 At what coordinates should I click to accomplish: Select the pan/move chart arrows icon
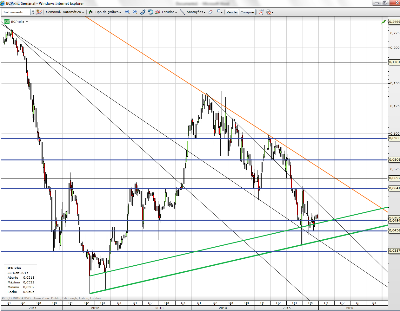(143, 12)
